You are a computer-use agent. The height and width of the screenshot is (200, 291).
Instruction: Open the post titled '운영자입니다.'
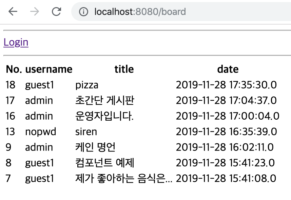[x=104, y=116]
